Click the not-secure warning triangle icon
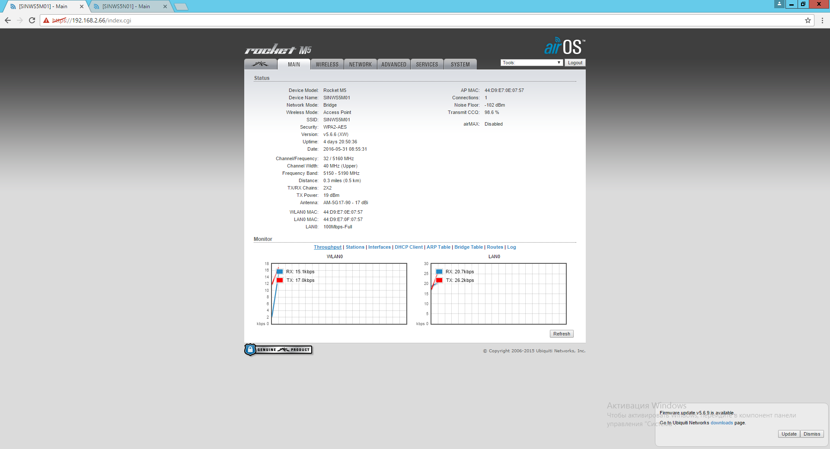 pos(46,20)
